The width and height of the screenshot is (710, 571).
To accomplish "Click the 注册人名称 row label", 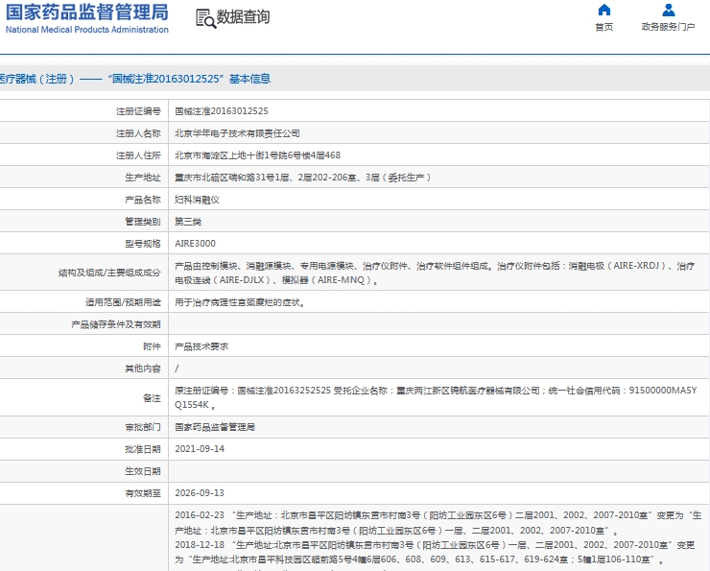I will [138, 133].
